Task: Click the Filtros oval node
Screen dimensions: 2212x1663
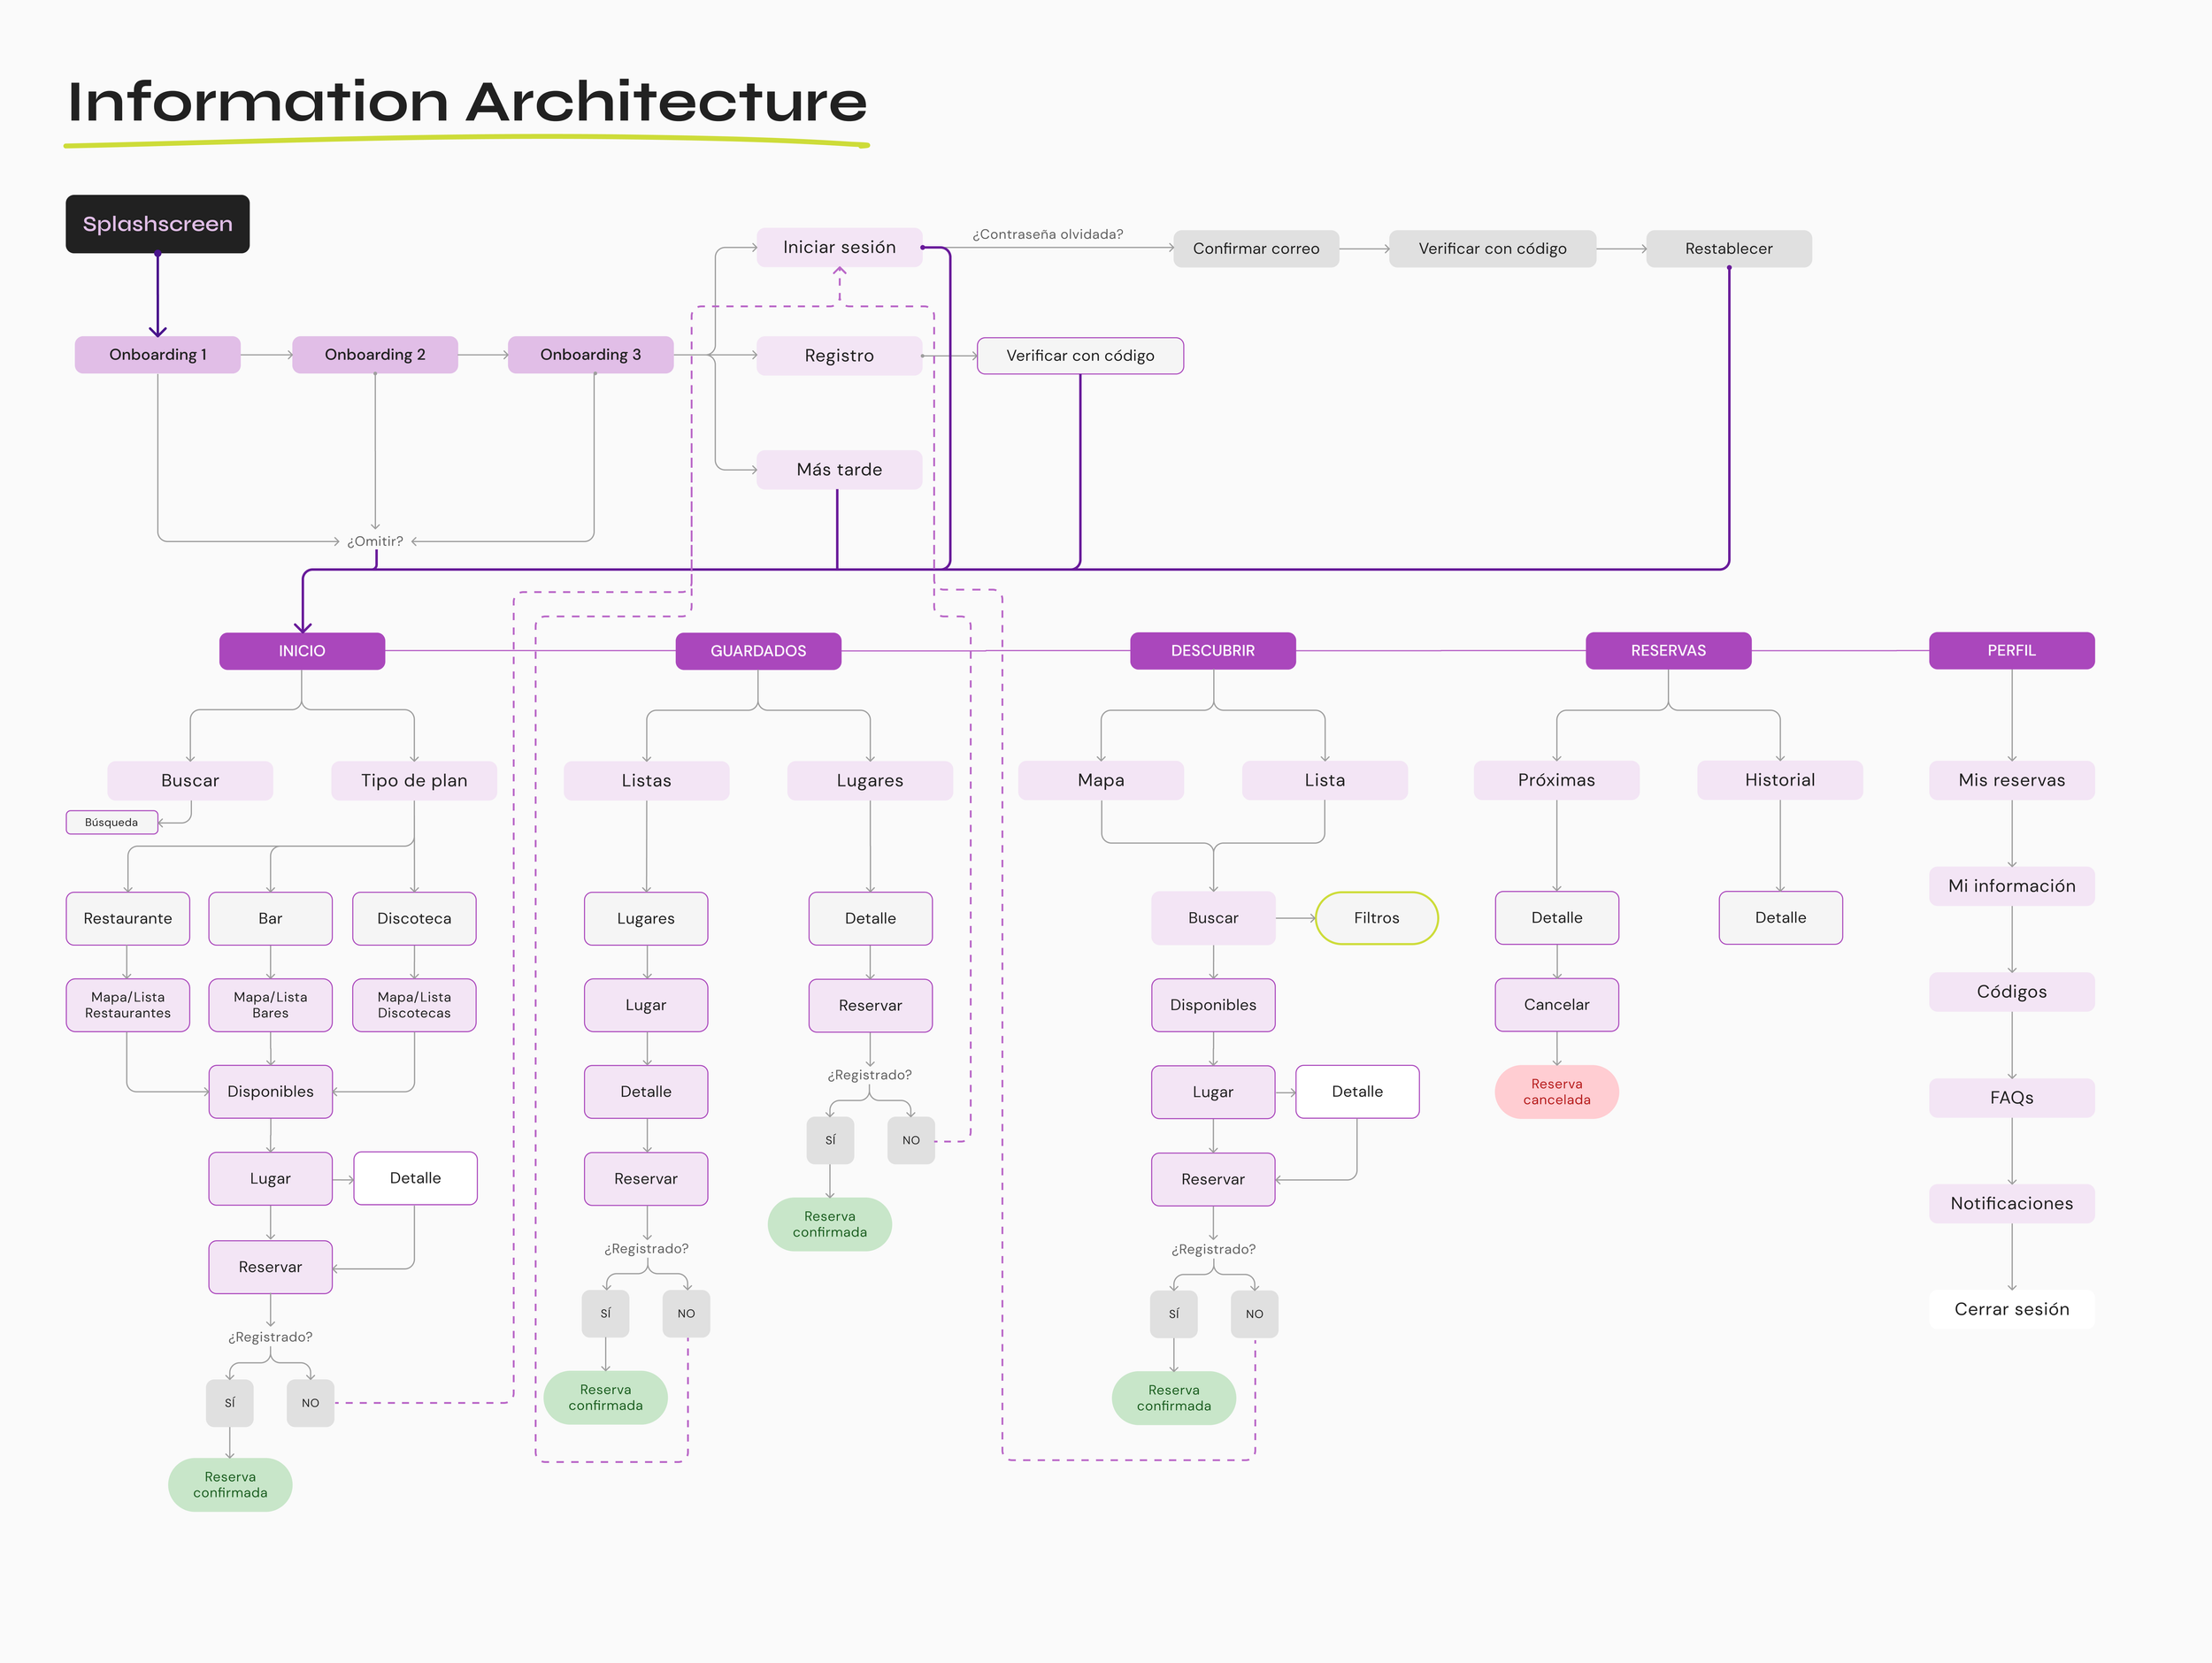Action: point(1376,918)
